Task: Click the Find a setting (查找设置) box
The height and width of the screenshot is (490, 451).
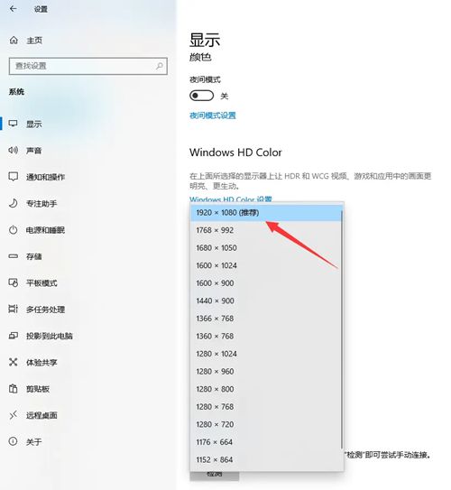Action: click(x=88, y=66)
